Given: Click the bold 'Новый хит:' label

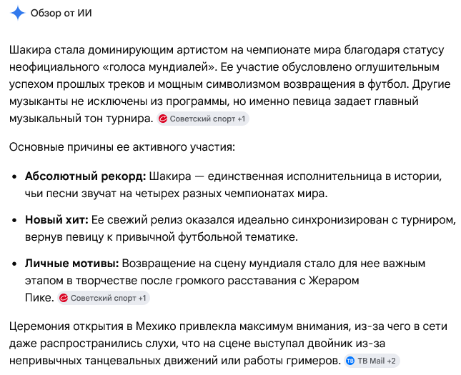Looking at the screenshot, I should (56, 220).
